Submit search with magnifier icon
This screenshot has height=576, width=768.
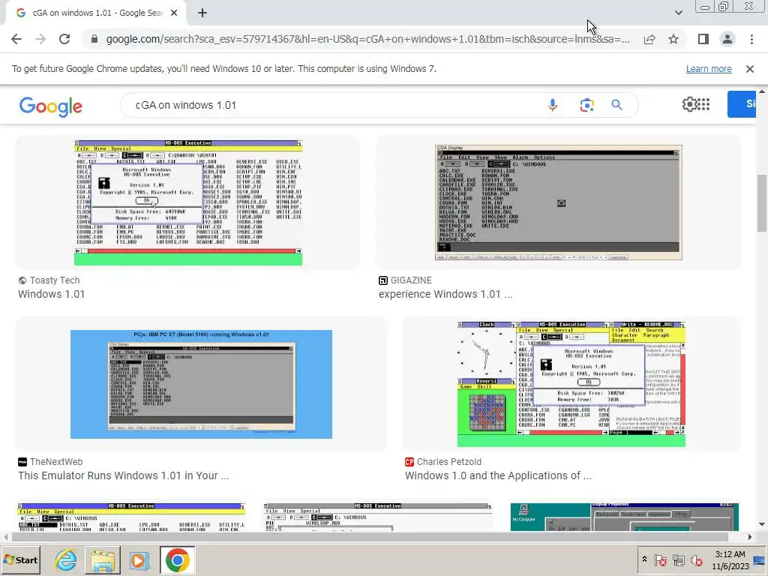[x=617, y=105]
